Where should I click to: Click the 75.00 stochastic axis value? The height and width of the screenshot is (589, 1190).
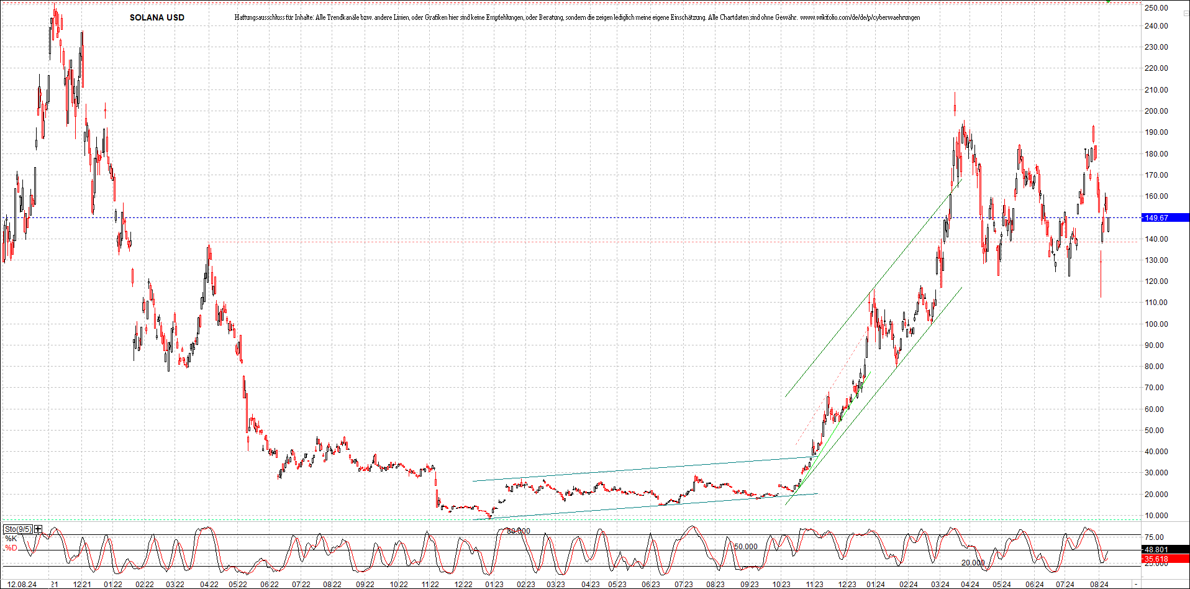click(x=1155, y=537)
